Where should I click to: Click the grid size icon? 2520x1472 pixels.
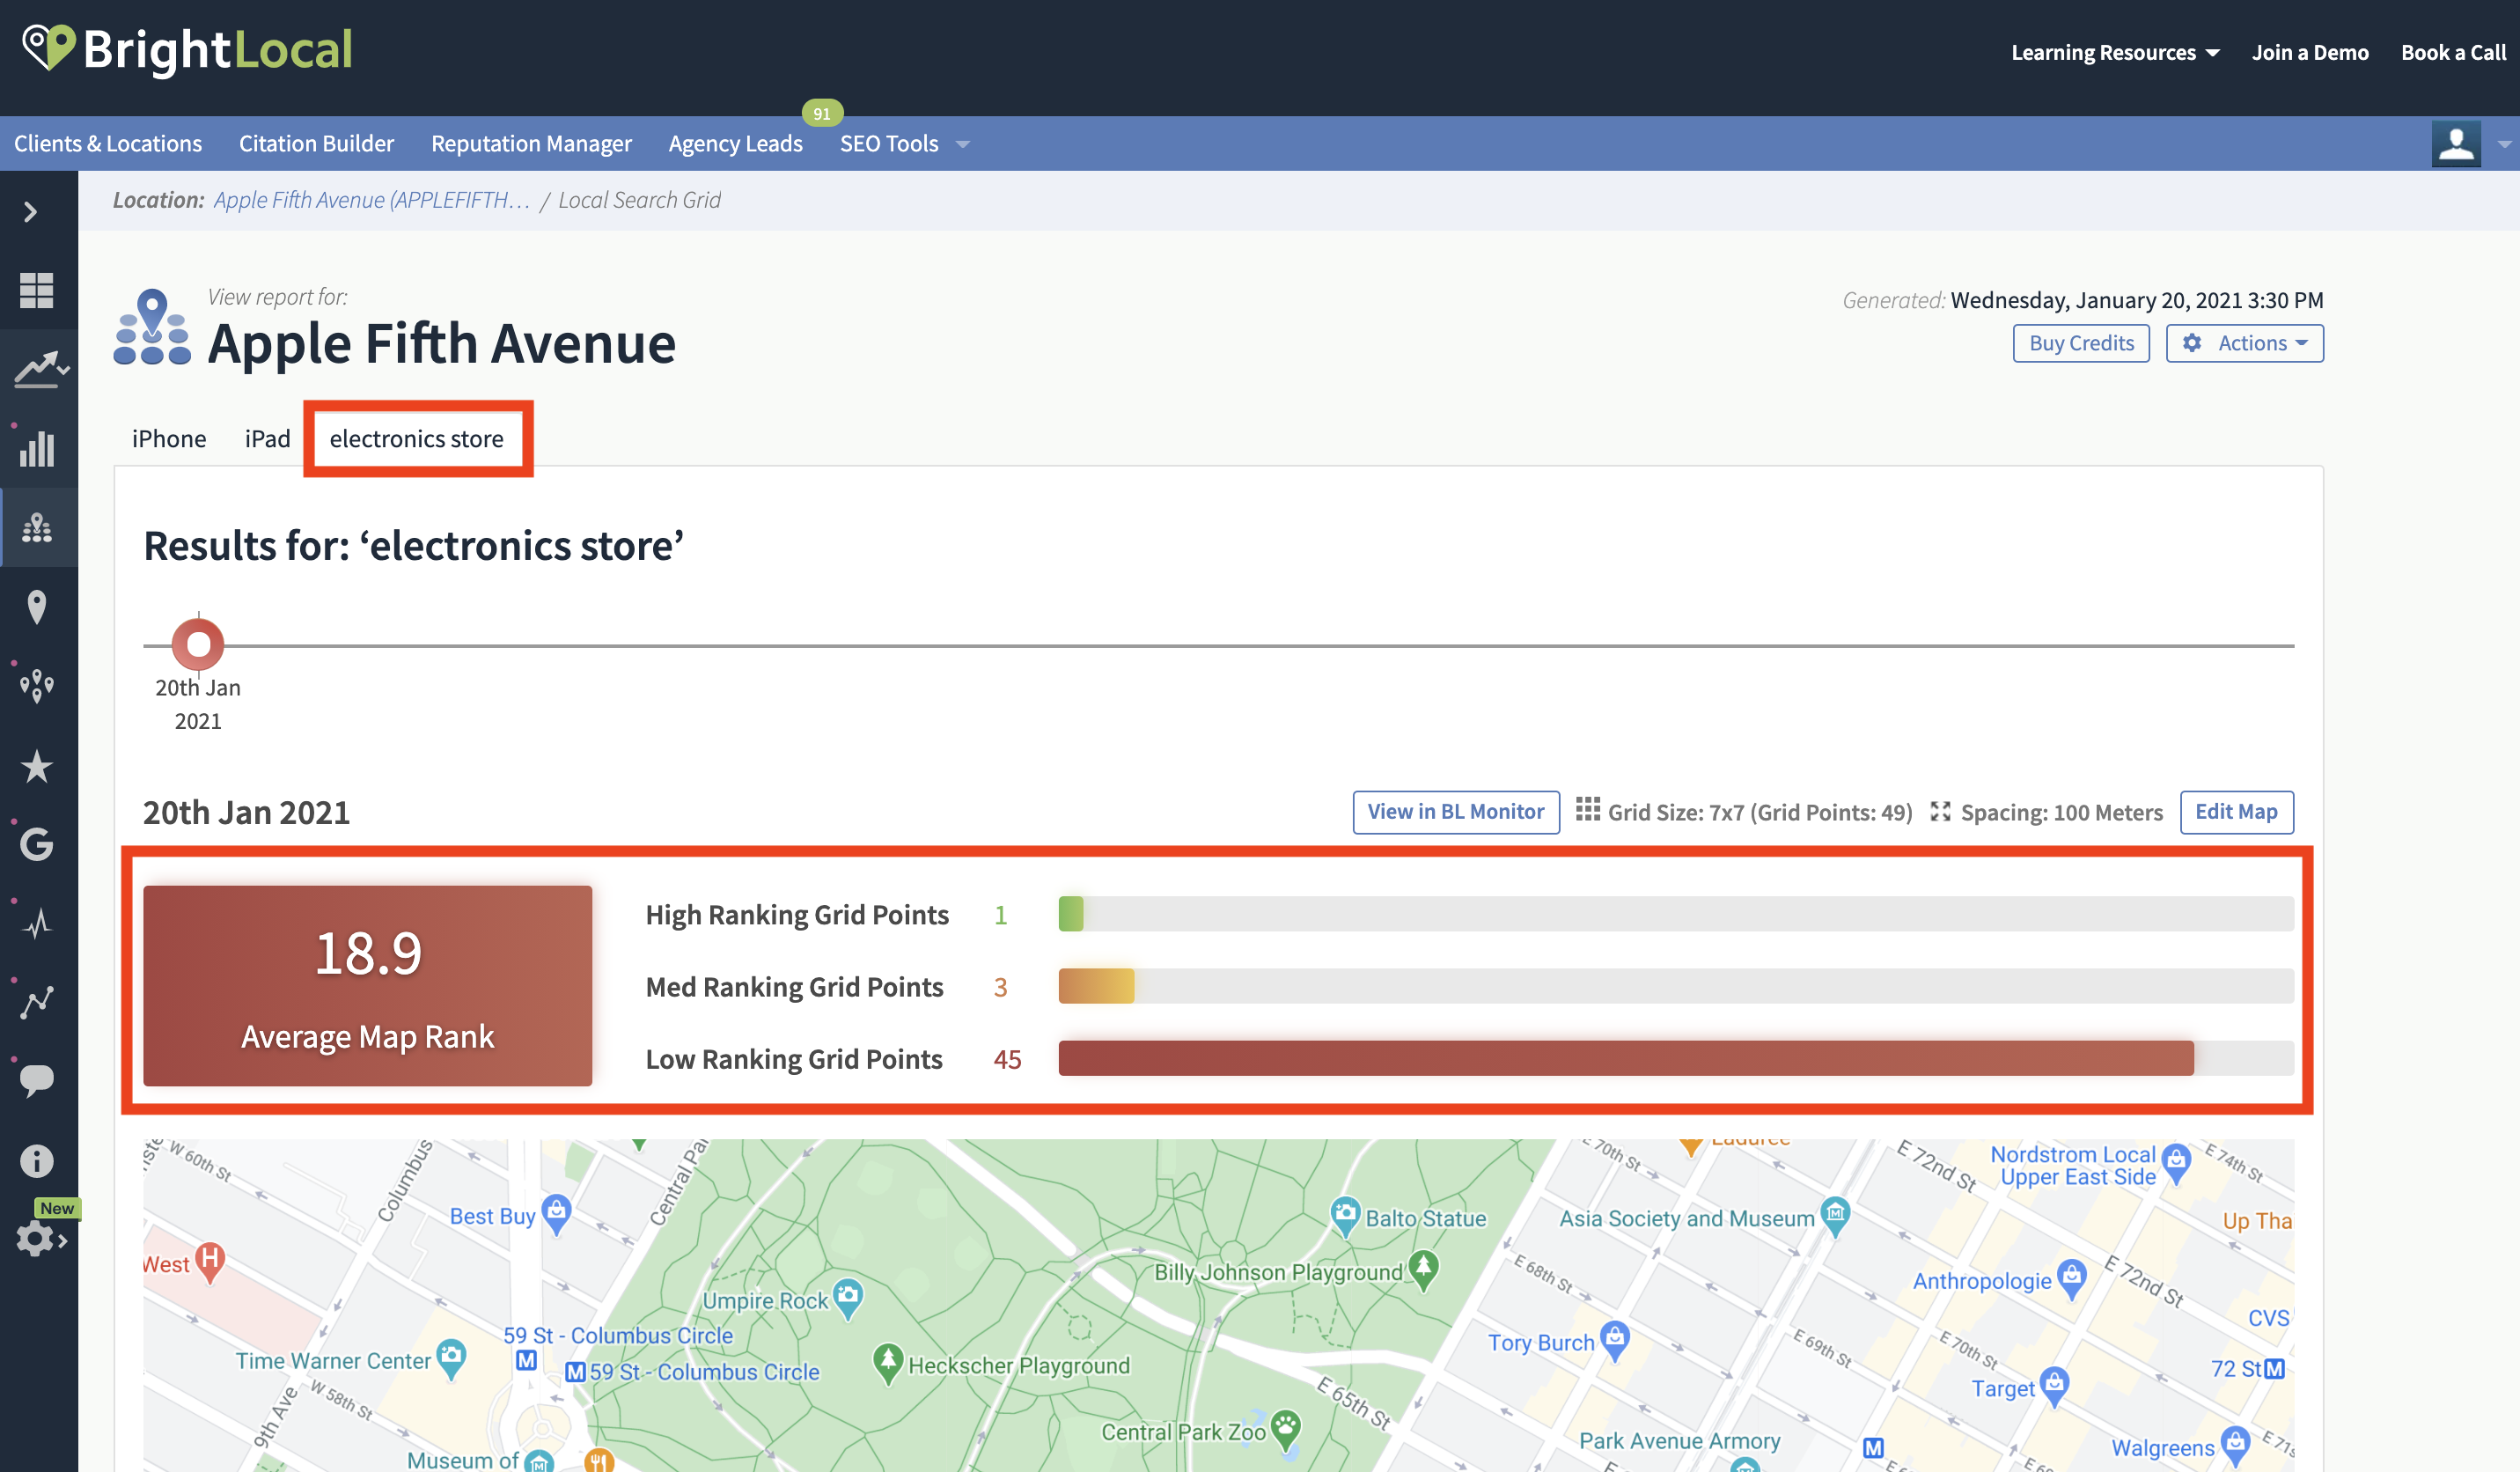coord(1587,809)
